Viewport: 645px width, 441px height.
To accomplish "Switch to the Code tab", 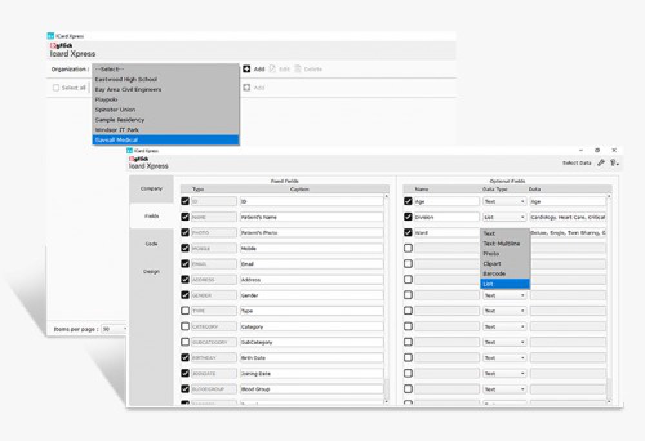I will pyautogui.click(x=152, y=244).
